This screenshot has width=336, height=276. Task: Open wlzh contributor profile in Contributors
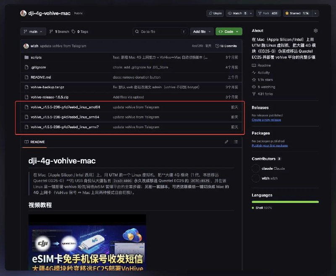tap(270, 178)
